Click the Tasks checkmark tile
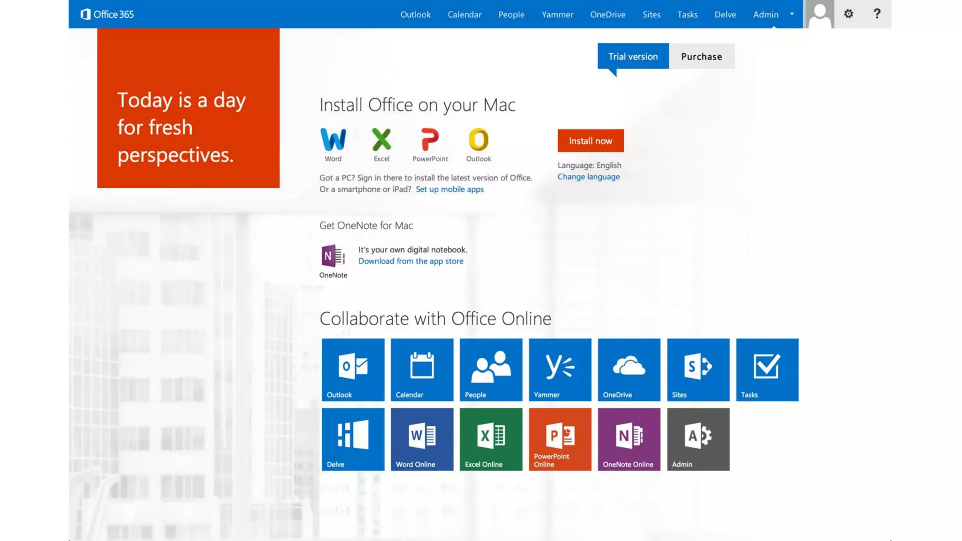This screenshot has height=541, width=962. 767,370
